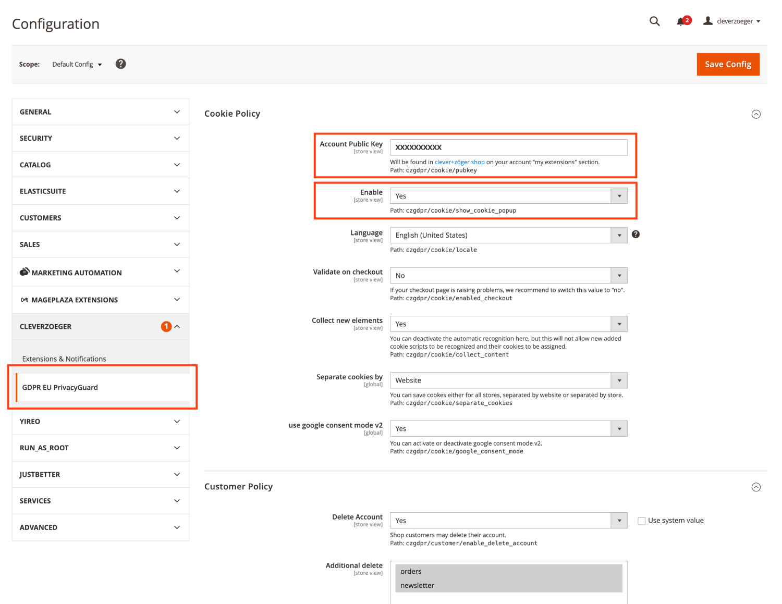Collapse the Customer Policy section
This screenshot has width=782, height=604.
coord(756,487)
